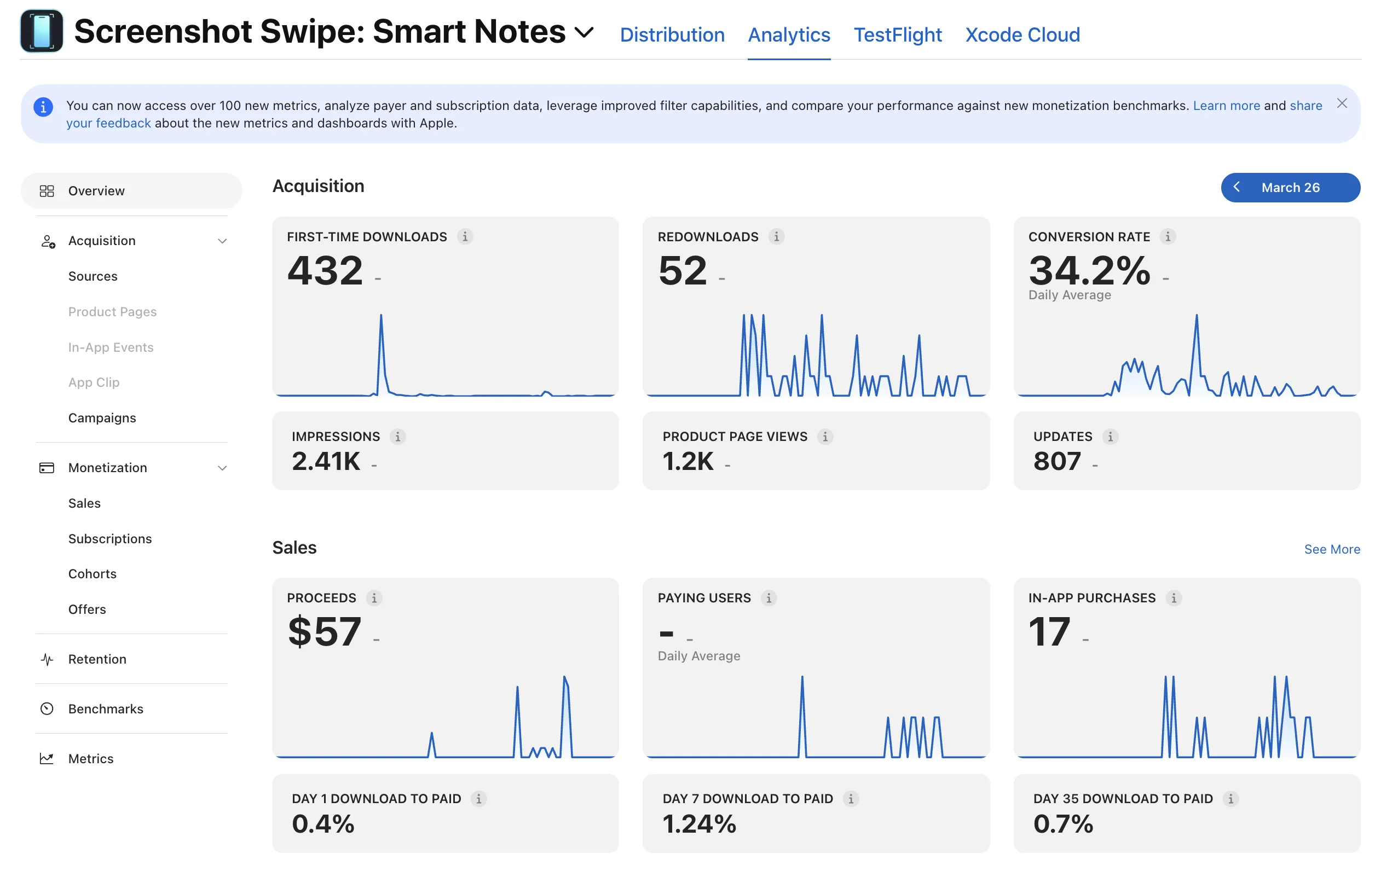Click the 2.41K Impressions value

[x=326, y=461]
